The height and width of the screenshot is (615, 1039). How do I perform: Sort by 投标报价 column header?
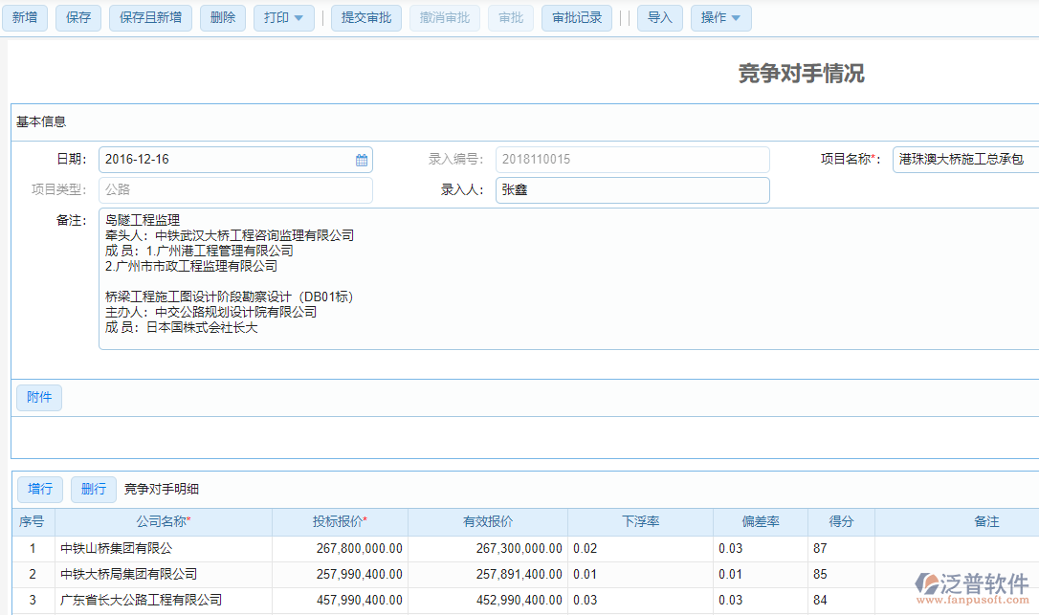tap(340, 522)
